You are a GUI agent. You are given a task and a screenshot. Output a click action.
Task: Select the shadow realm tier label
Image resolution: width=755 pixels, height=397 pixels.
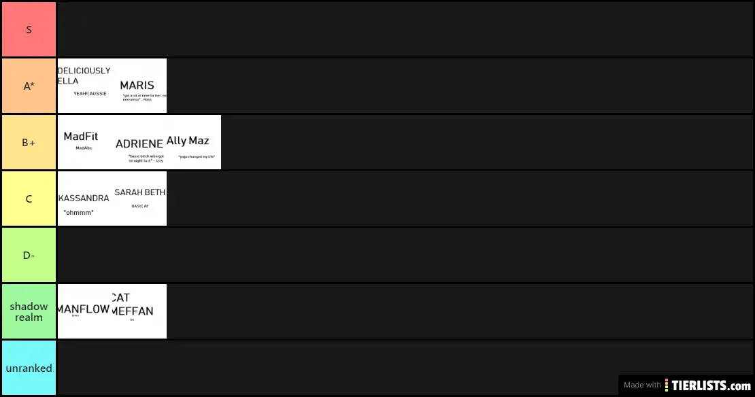coord(29,311)
